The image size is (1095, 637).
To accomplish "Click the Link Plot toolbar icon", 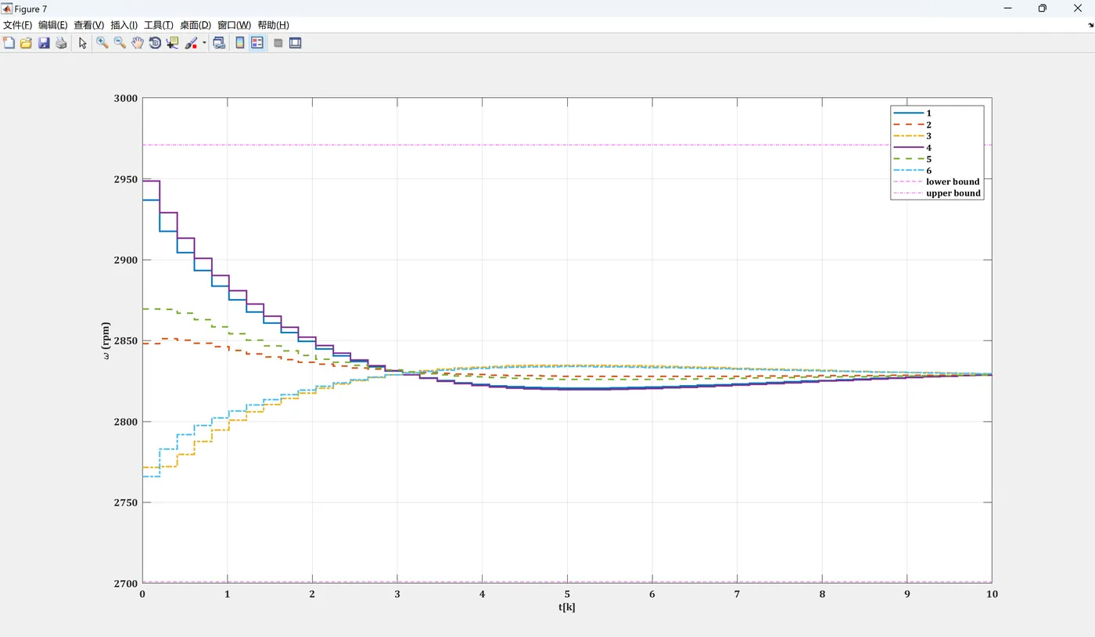I will tap(219, 43).
